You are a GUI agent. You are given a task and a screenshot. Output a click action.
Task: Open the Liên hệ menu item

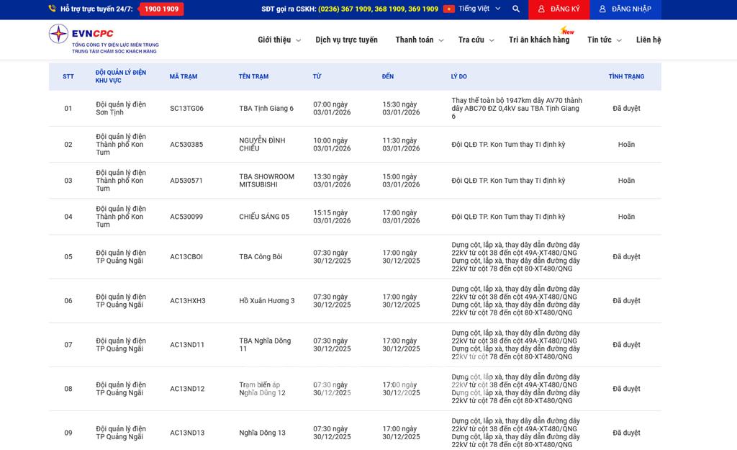tap(648, 40)
